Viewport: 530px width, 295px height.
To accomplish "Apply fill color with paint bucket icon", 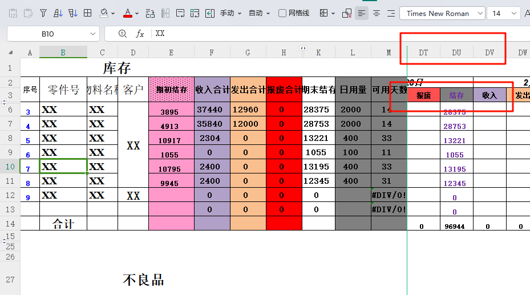I will (104, 14).
